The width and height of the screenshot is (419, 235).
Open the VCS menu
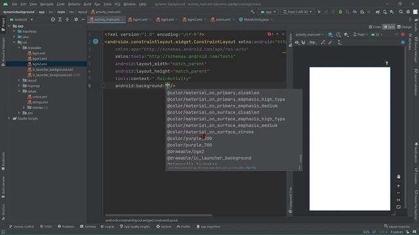(117, 5)
